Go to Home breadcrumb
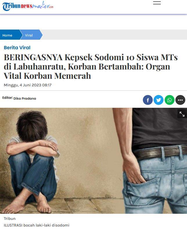187x230 pixels. click(7, 35)
